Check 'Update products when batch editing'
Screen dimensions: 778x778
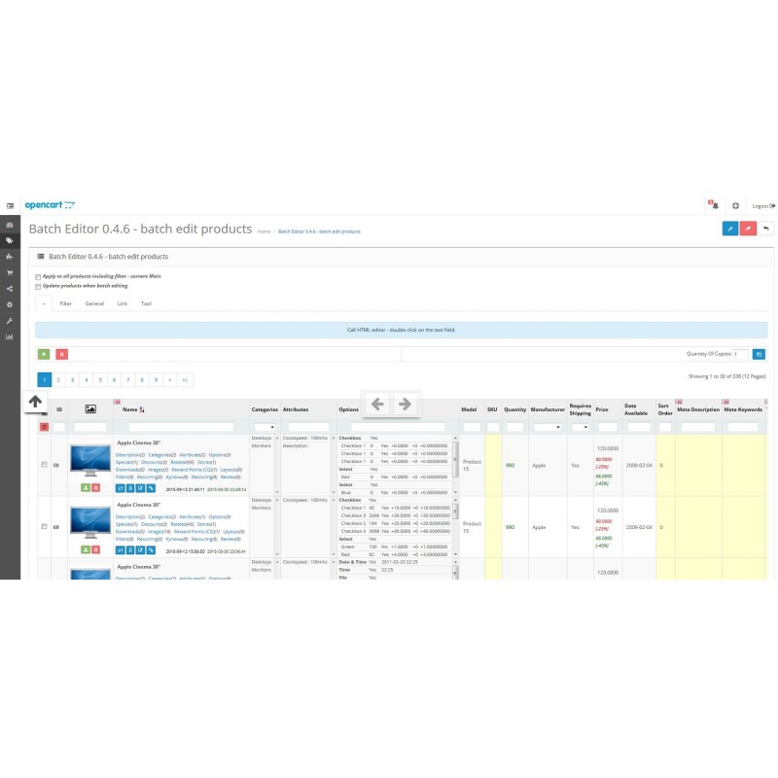[x=38, y=287]
